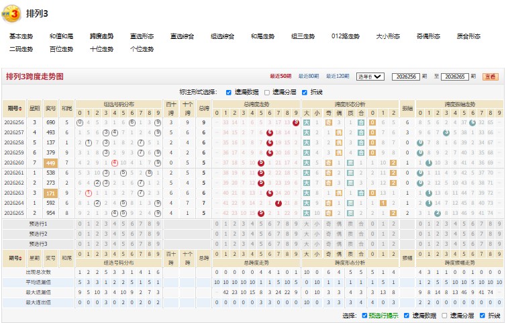Screen dimensions: 506x323
Task: Open the 选年份 year dropdown
Action: coord(370,77)
